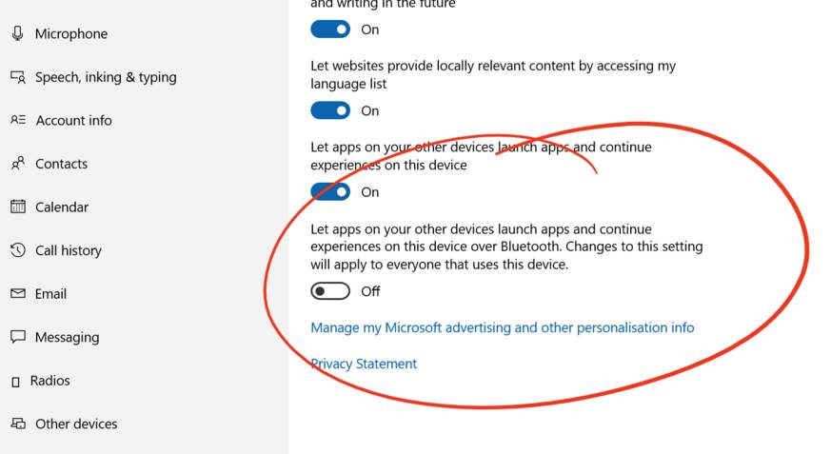This screenshot has width=831, height=454.
Task: Click the Speech, inking & typing icon
Action: (17, 77)
